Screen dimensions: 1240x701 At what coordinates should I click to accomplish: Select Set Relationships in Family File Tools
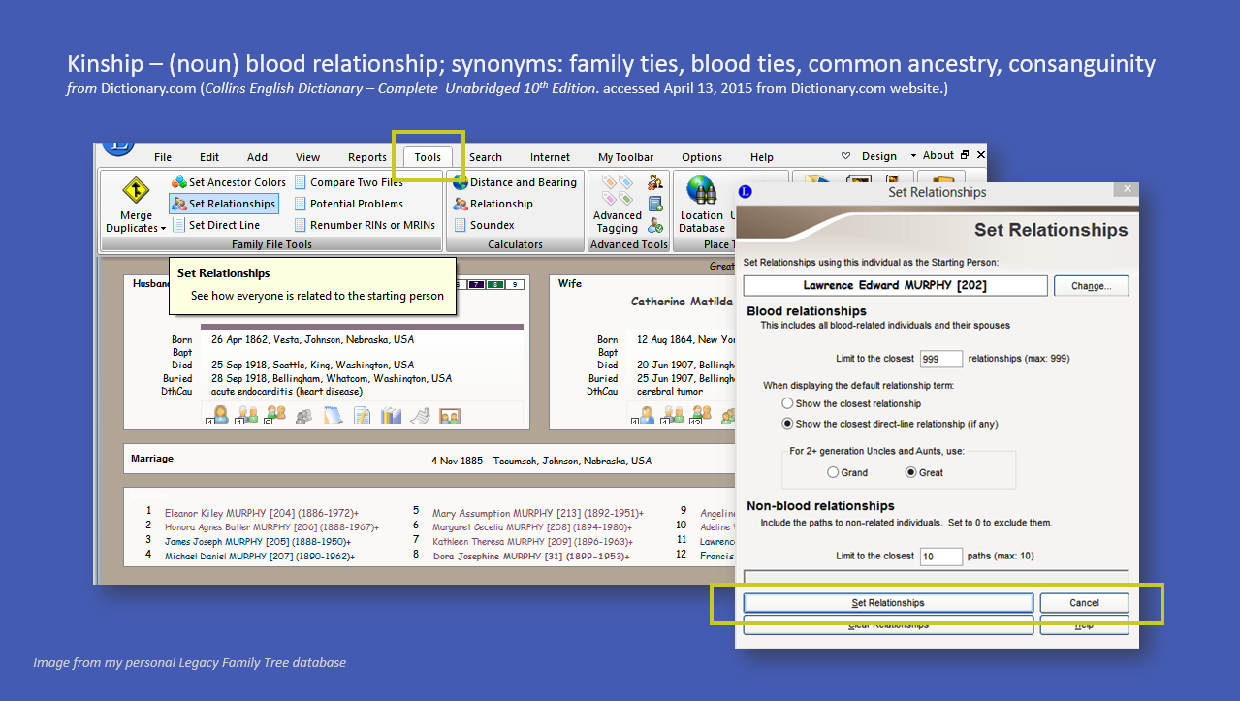click(x=224, y=204)
